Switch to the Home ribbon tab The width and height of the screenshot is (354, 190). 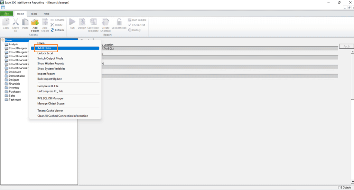20,14
